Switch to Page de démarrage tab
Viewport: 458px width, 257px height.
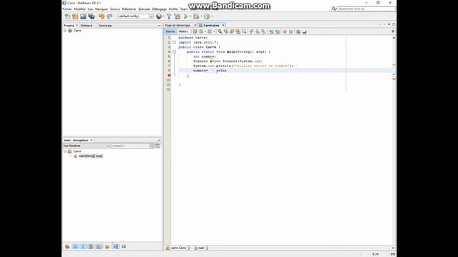(x=177, y=26)
